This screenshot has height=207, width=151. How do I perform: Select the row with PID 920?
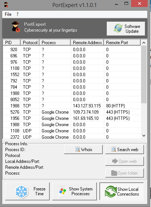72,50
